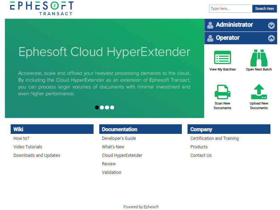The height and width of the screenshot is (210, 280).
Task: Expand the Administrator panel chevron
Action: click(271, 25)
